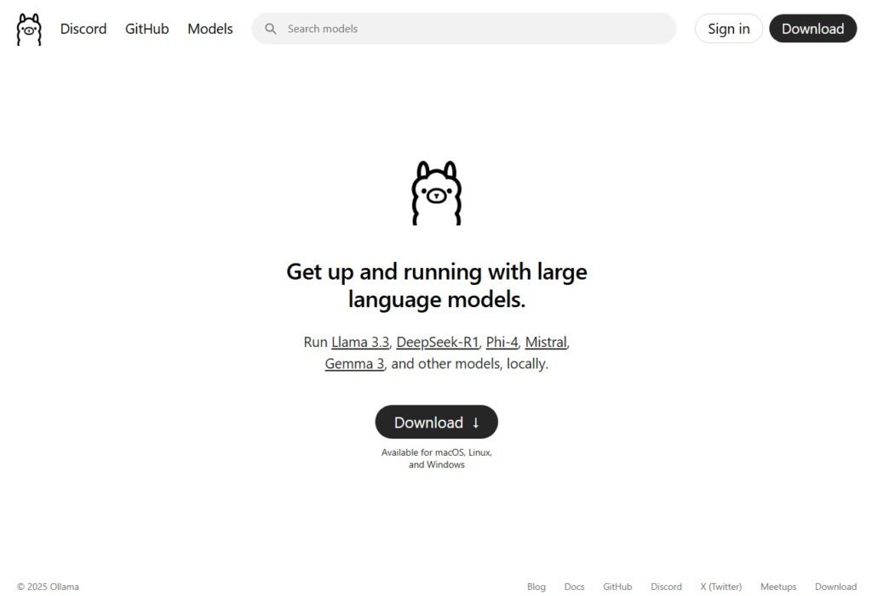Open the Llama 3.3 model link
The width and height of the screenshot is (872, 596).
(x=360, y=342)
